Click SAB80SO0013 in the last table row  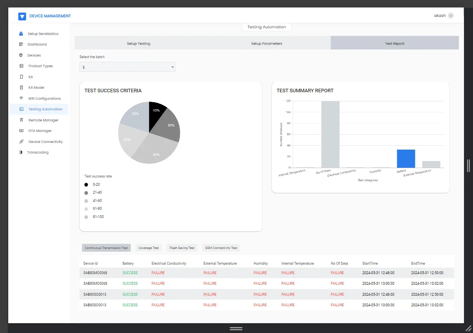95,305
